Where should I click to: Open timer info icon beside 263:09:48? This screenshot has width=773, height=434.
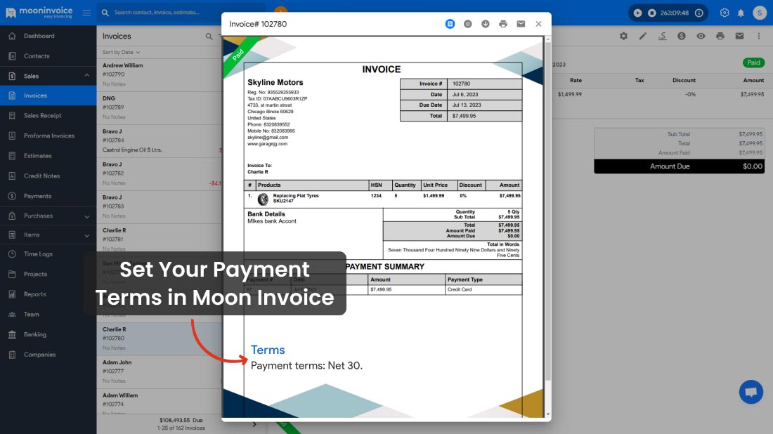click(699, 13)
